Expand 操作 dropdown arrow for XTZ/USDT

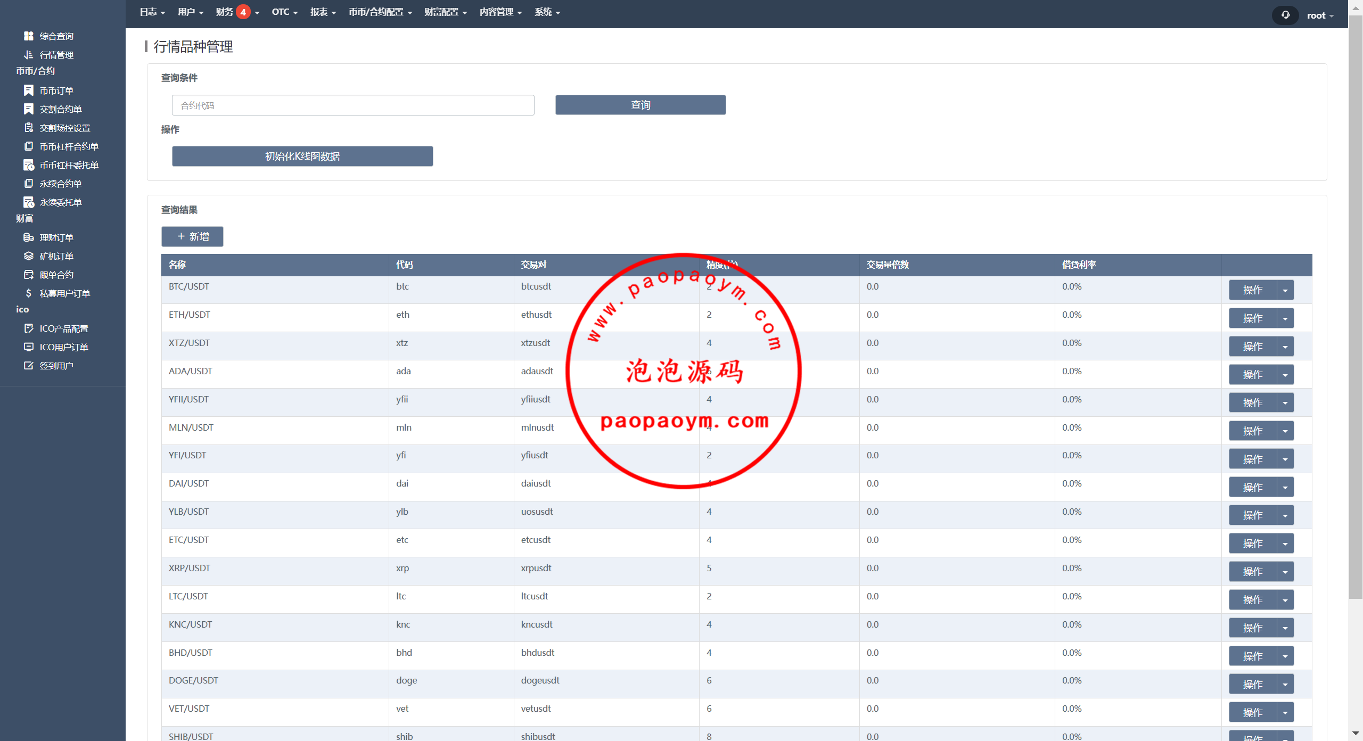[x=1285, y=347]
